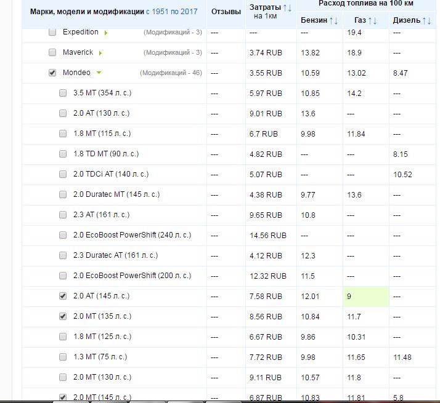Viewport: 440px width, 403px height.
Task: Click diesel value 10.52
Action: [402, 175]
